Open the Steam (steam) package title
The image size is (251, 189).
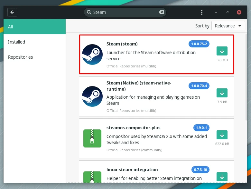[x=122, y=44]
